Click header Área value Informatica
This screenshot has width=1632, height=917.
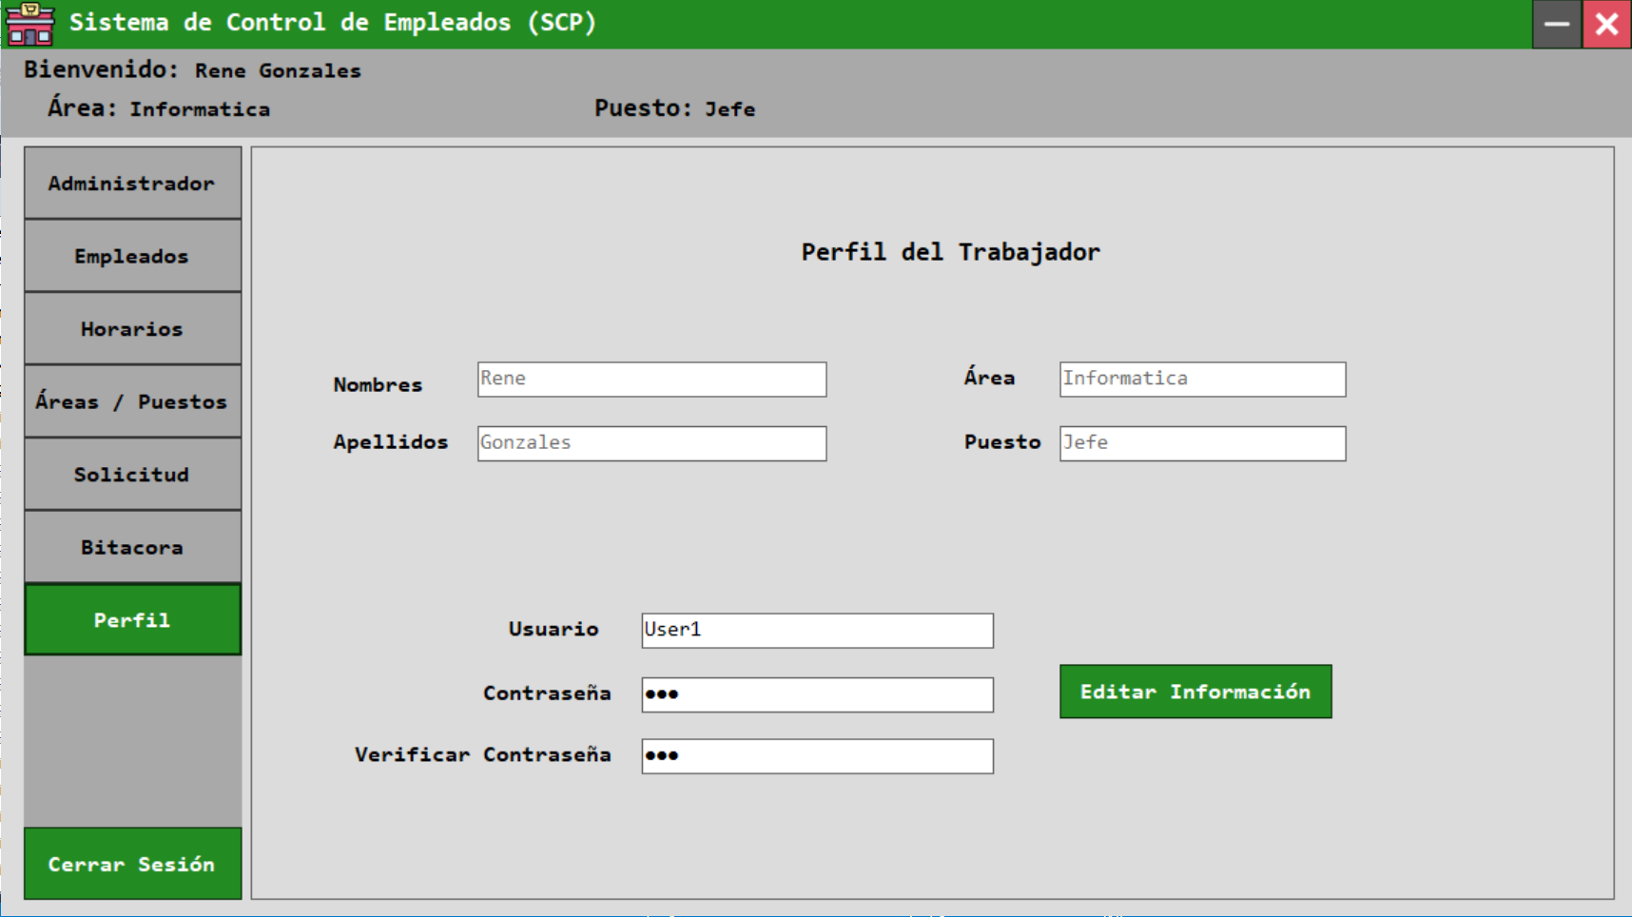tap(200, 109)
